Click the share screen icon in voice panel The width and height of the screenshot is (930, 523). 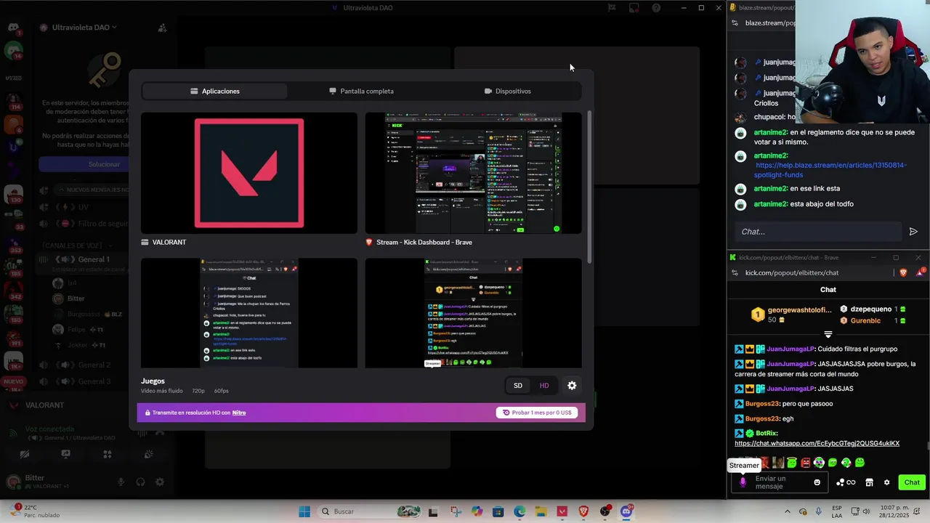click(65, 455)
